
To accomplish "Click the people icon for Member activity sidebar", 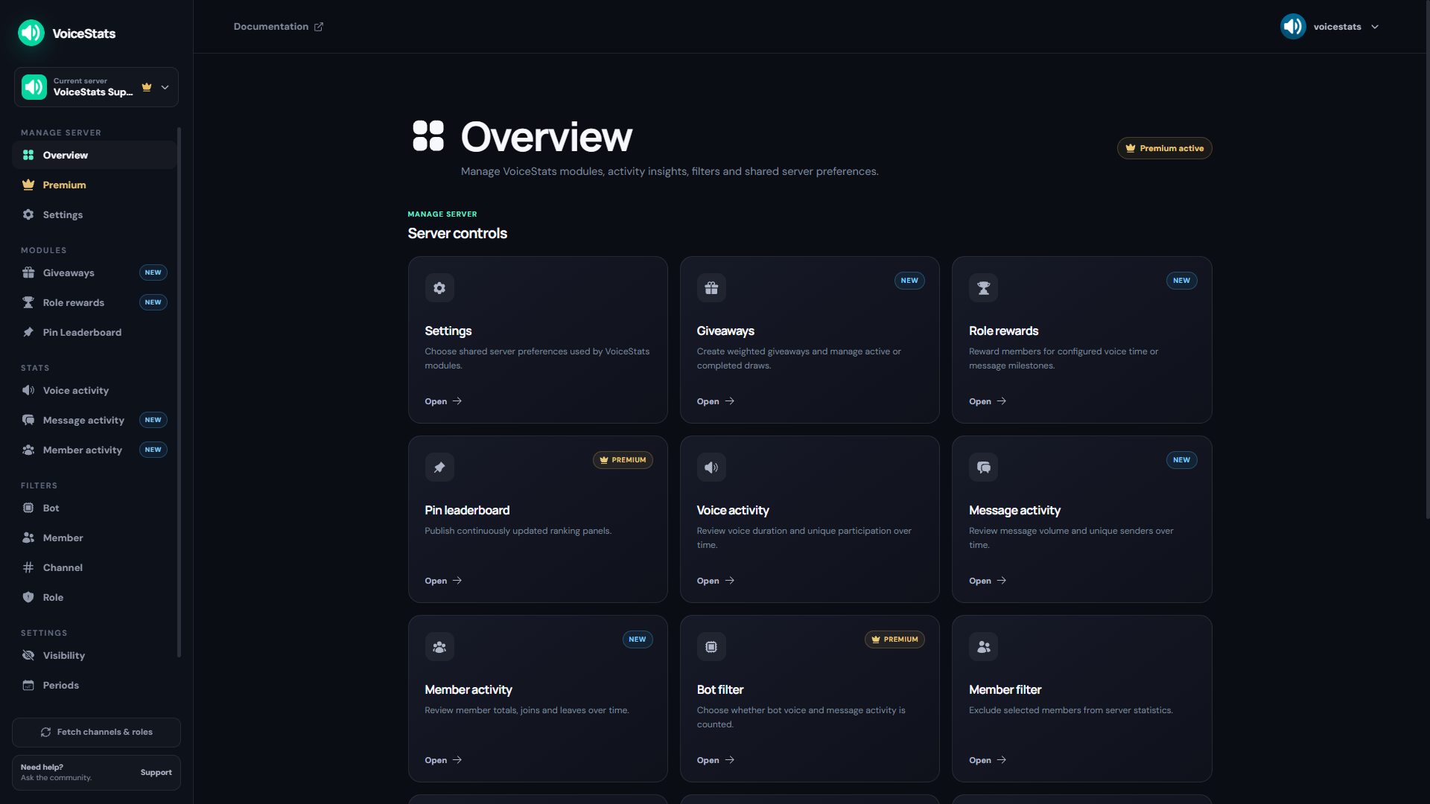I will [28, 450].
